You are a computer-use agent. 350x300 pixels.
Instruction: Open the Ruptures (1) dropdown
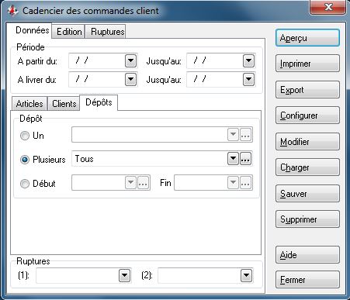124,276
